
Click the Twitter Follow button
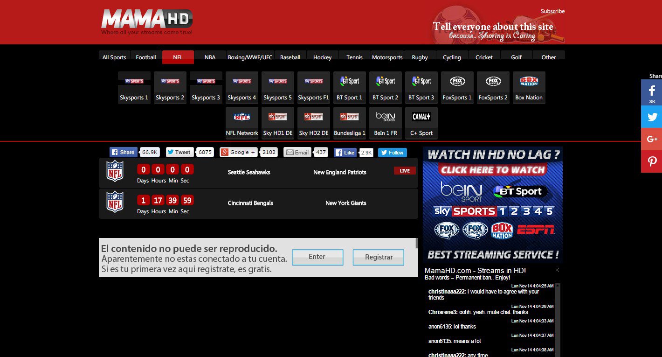(392, 152)
